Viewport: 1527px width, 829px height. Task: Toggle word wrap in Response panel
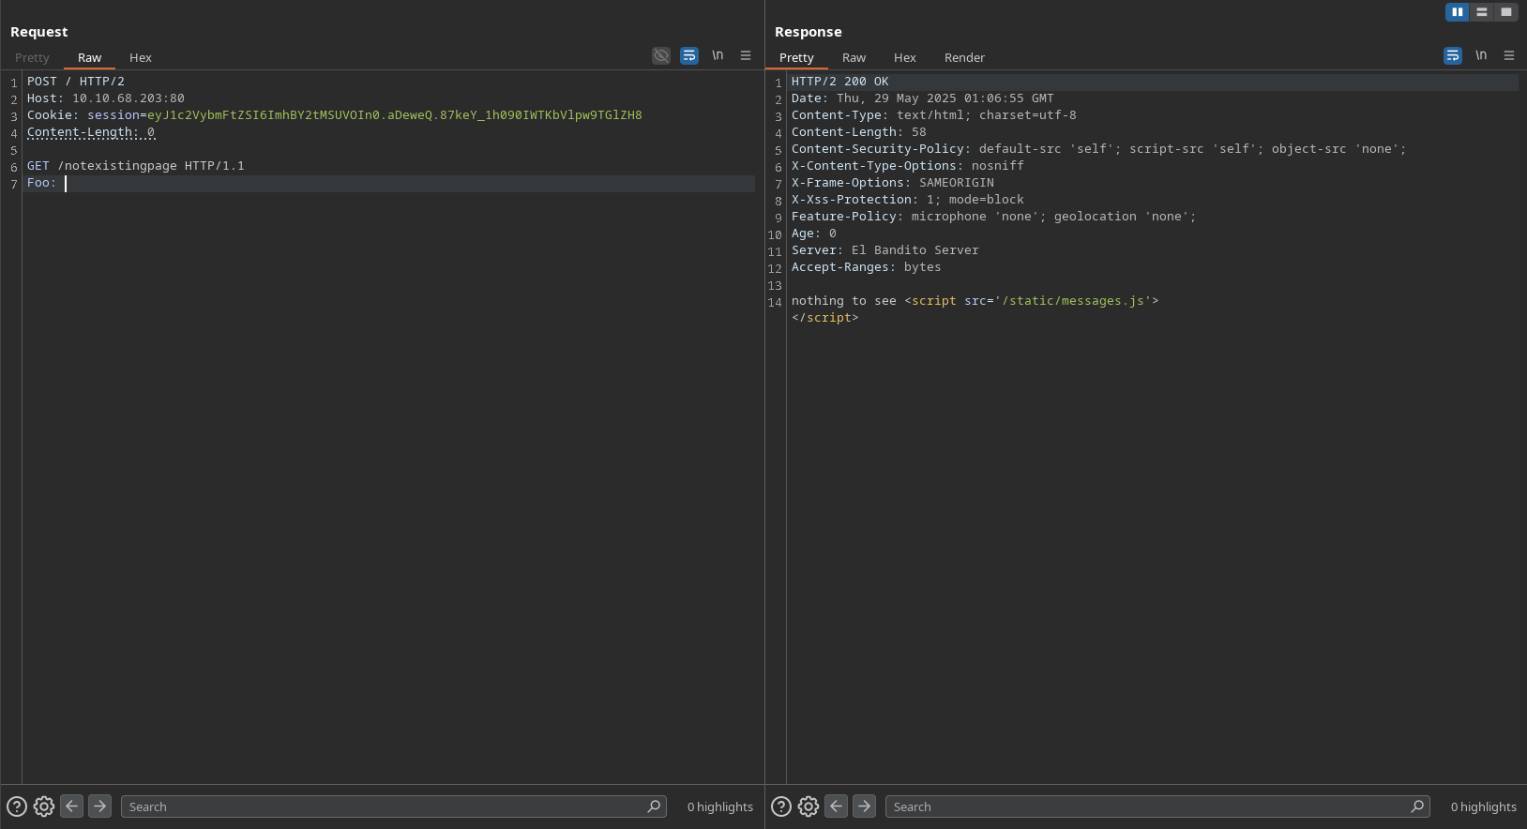[x=1453, y=56]
